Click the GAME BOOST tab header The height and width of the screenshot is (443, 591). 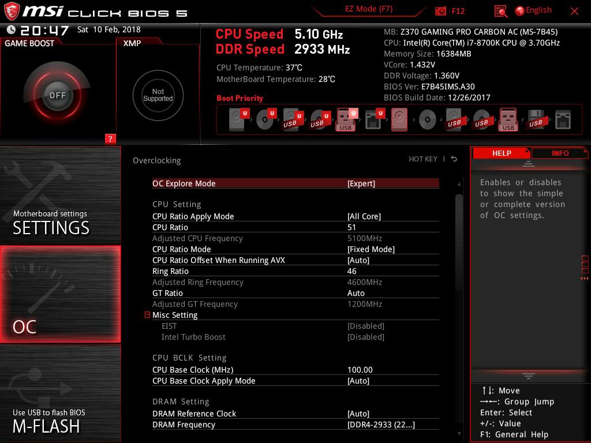coord(29,43)
